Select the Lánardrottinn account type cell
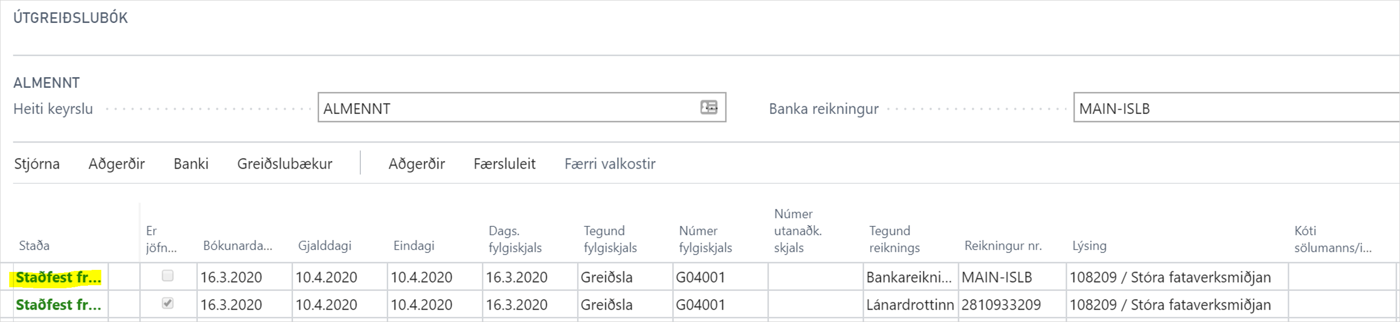 [x=909, y=305]
